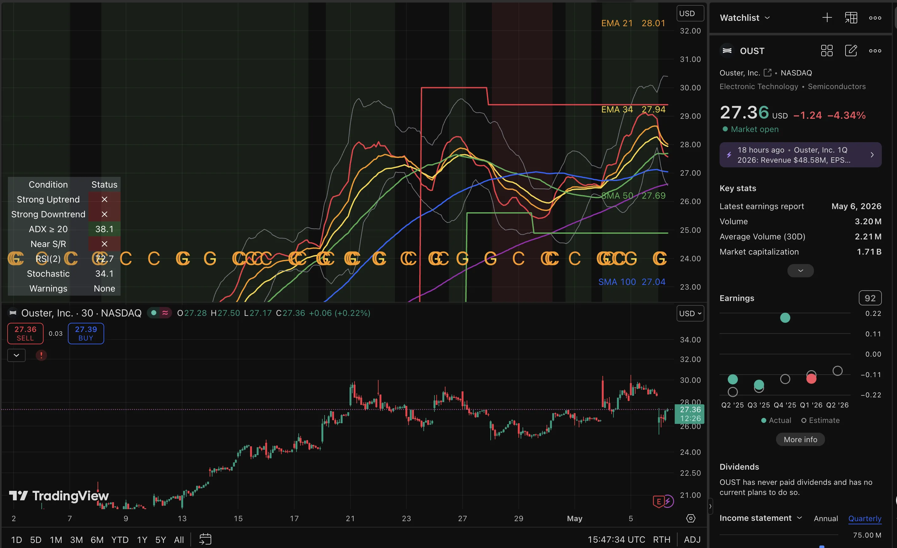Click the SMA 100 27.04 label
The width and height of the screenshot is (897, 548).
coord(631,282)
